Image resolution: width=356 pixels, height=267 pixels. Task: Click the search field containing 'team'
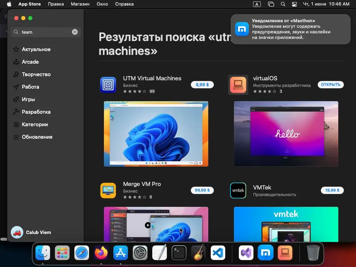tap(46, 32)
